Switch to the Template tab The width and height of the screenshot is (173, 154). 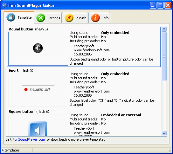point(19,17)
